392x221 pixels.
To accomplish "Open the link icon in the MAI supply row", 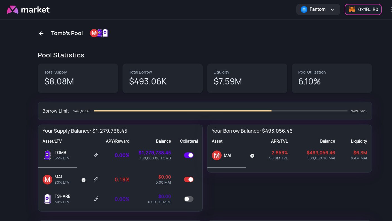I will coord(96,179).
